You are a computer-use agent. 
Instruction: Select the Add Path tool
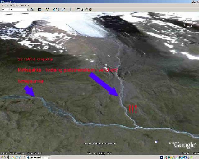pos(58,10)
